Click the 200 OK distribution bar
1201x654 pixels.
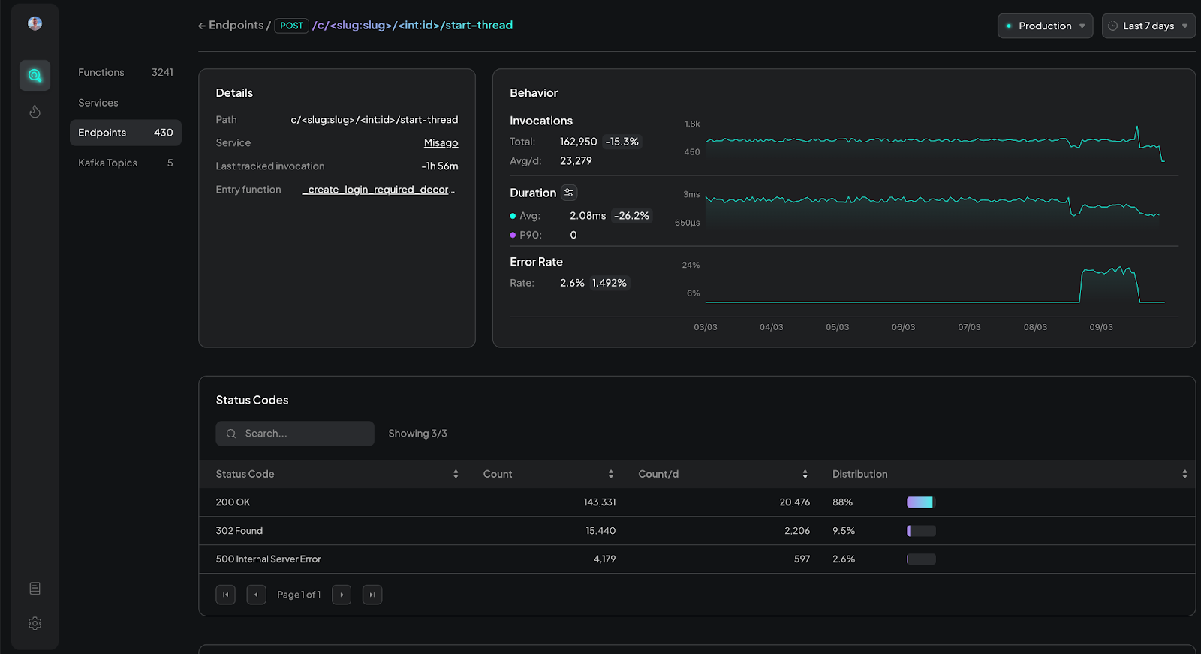920,502
